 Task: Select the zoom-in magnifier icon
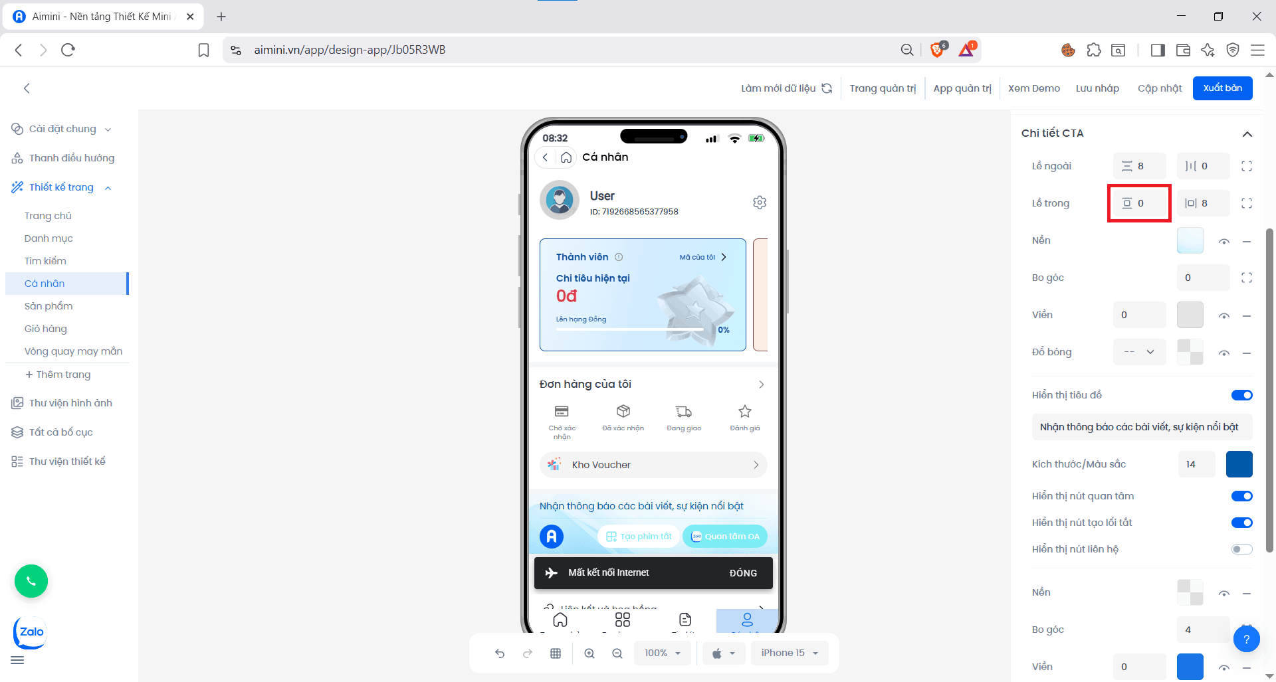tap(589, 653)
